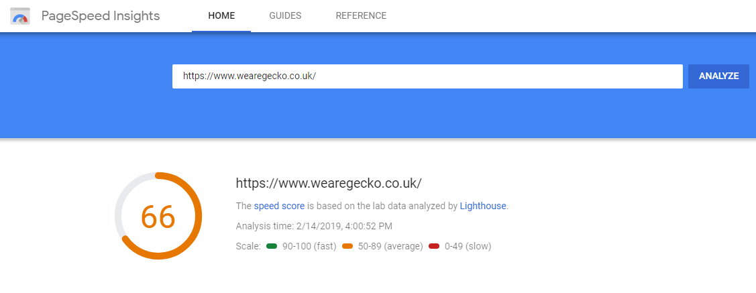Open the REFERENCE tab
Image resolution: width=756 pixels, height=293 pixels.
coord(361,16)
